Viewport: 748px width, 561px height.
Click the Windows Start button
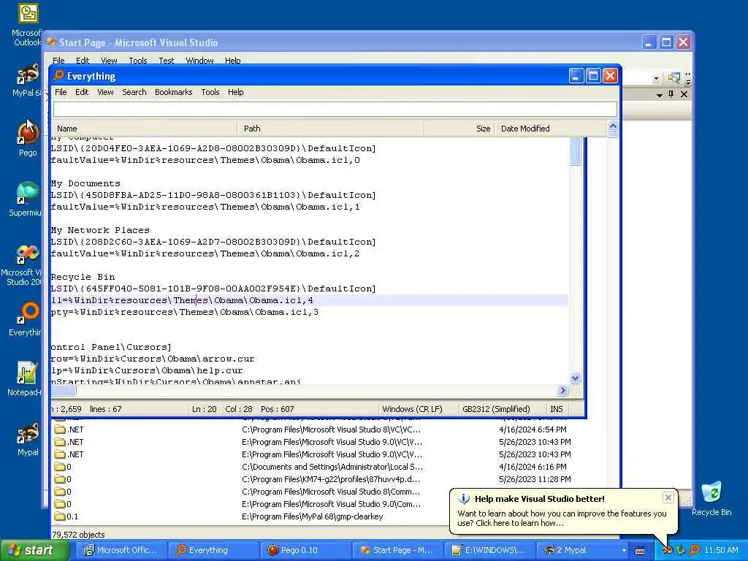pos(34,551)
